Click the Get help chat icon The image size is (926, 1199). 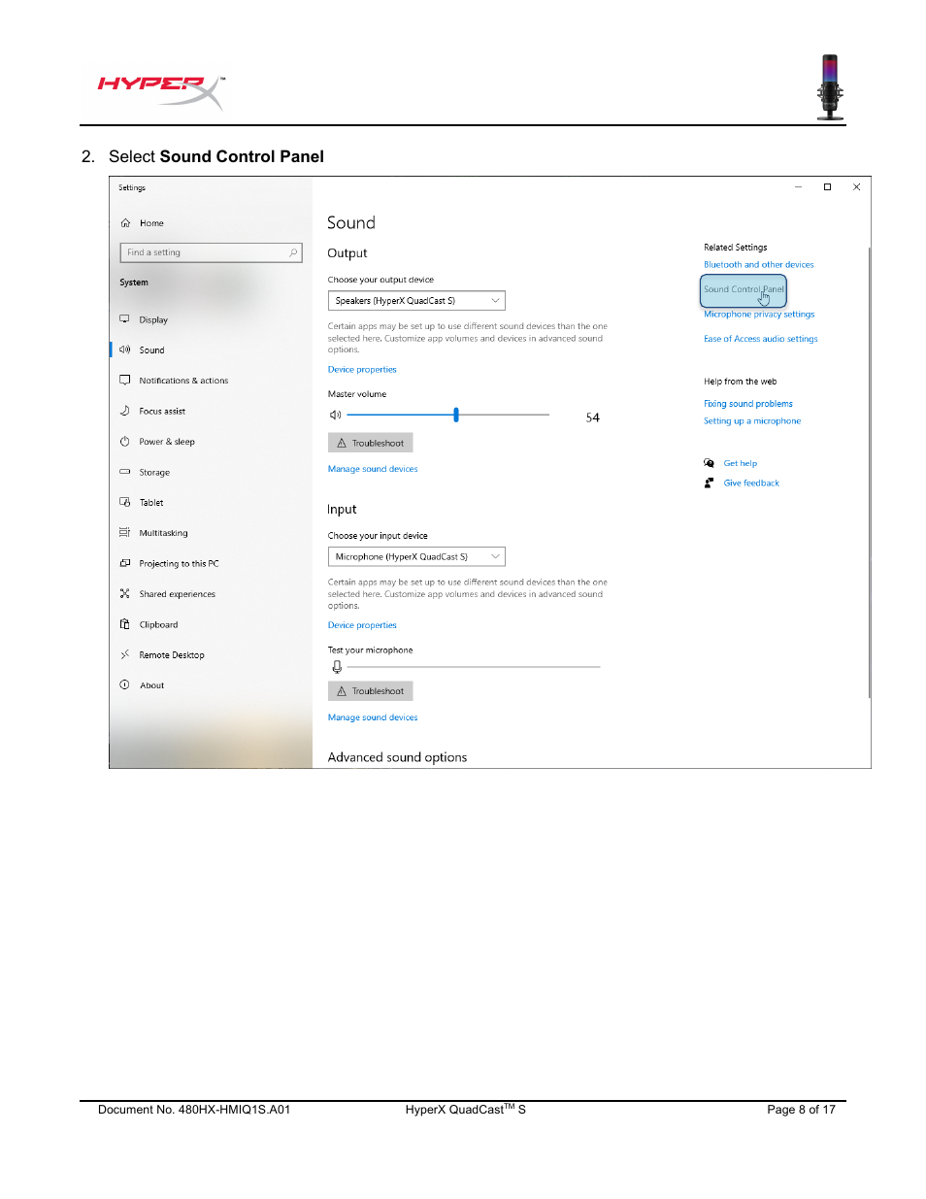pyautogui.click(x=710, y=463)
